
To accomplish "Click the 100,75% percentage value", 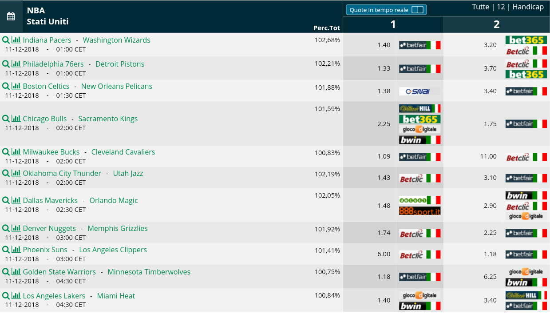I will (x=327, y=272).
